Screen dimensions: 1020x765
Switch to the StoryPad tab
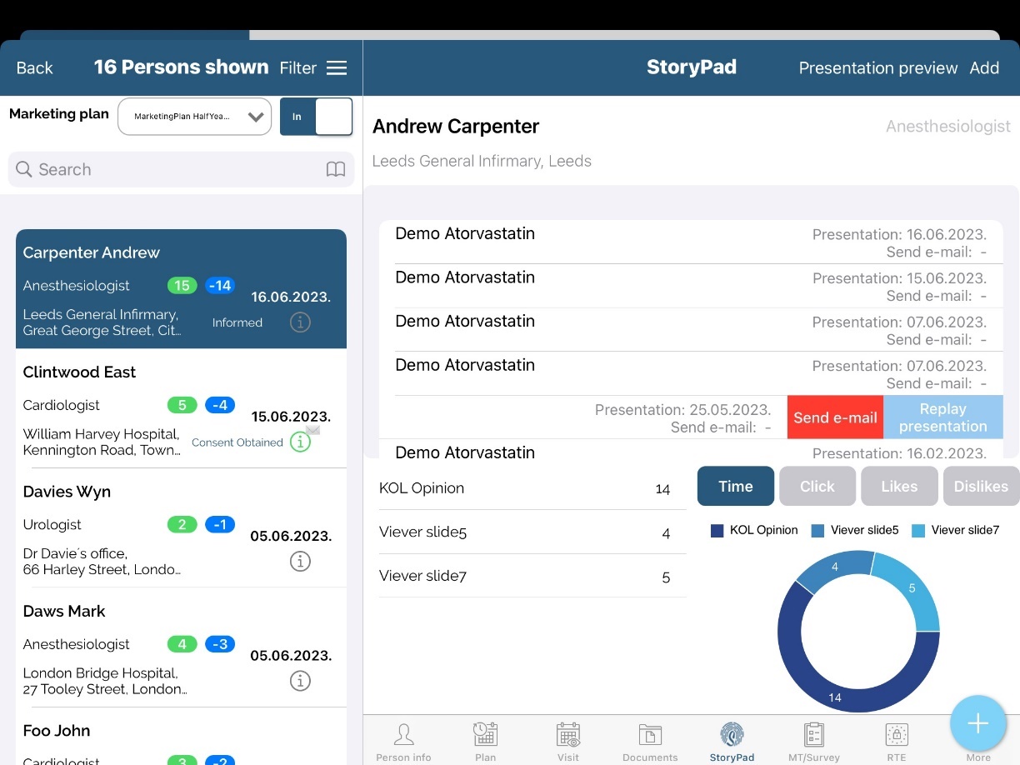click(x=732, y=742)
